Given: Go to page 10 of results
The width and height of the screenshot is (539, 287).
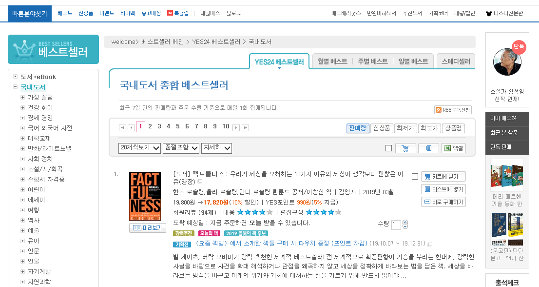Looking at the screenshot, I should pos(226,126).
